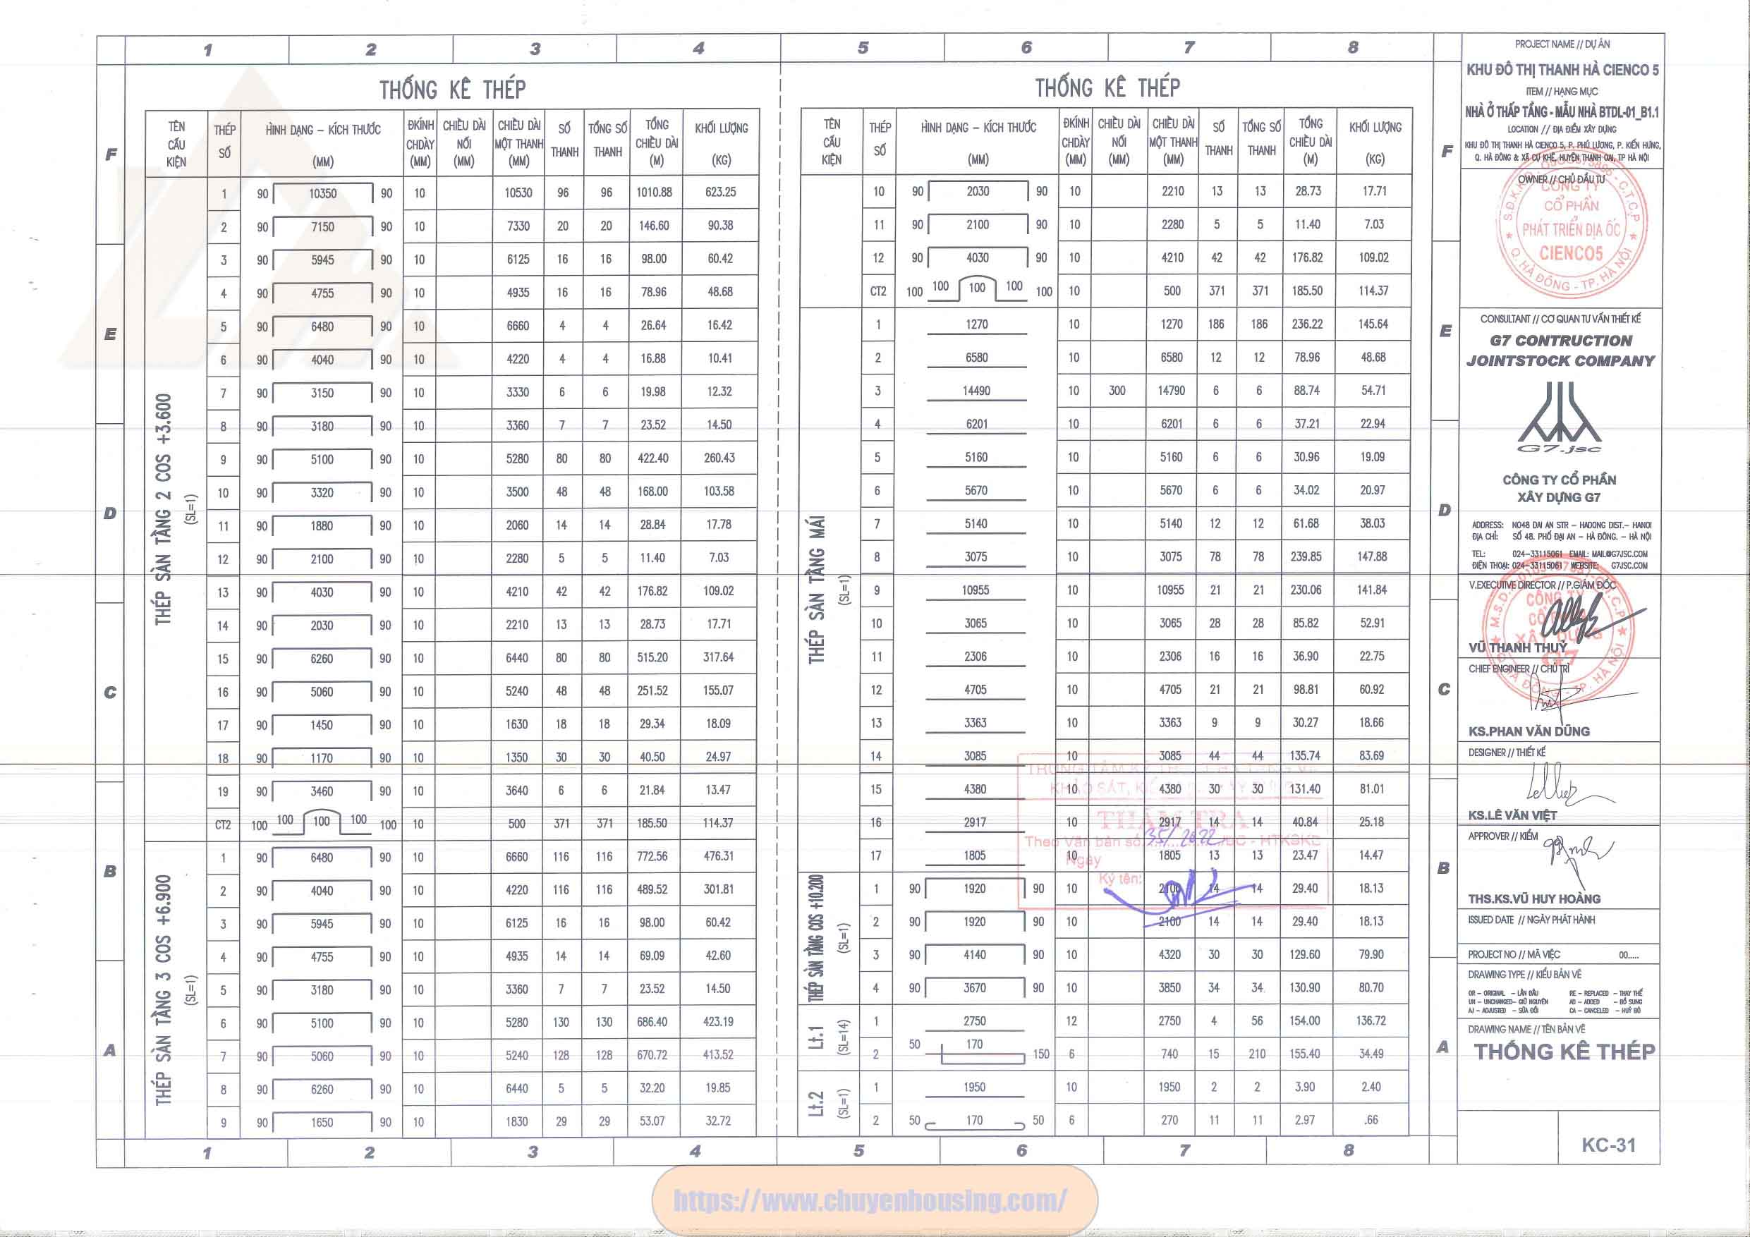Click 'CÔNG TY CỔ PHẦN XÂY DỰNG G7' text
Screen dimensions: 1750x1237
coord(1560,489)
